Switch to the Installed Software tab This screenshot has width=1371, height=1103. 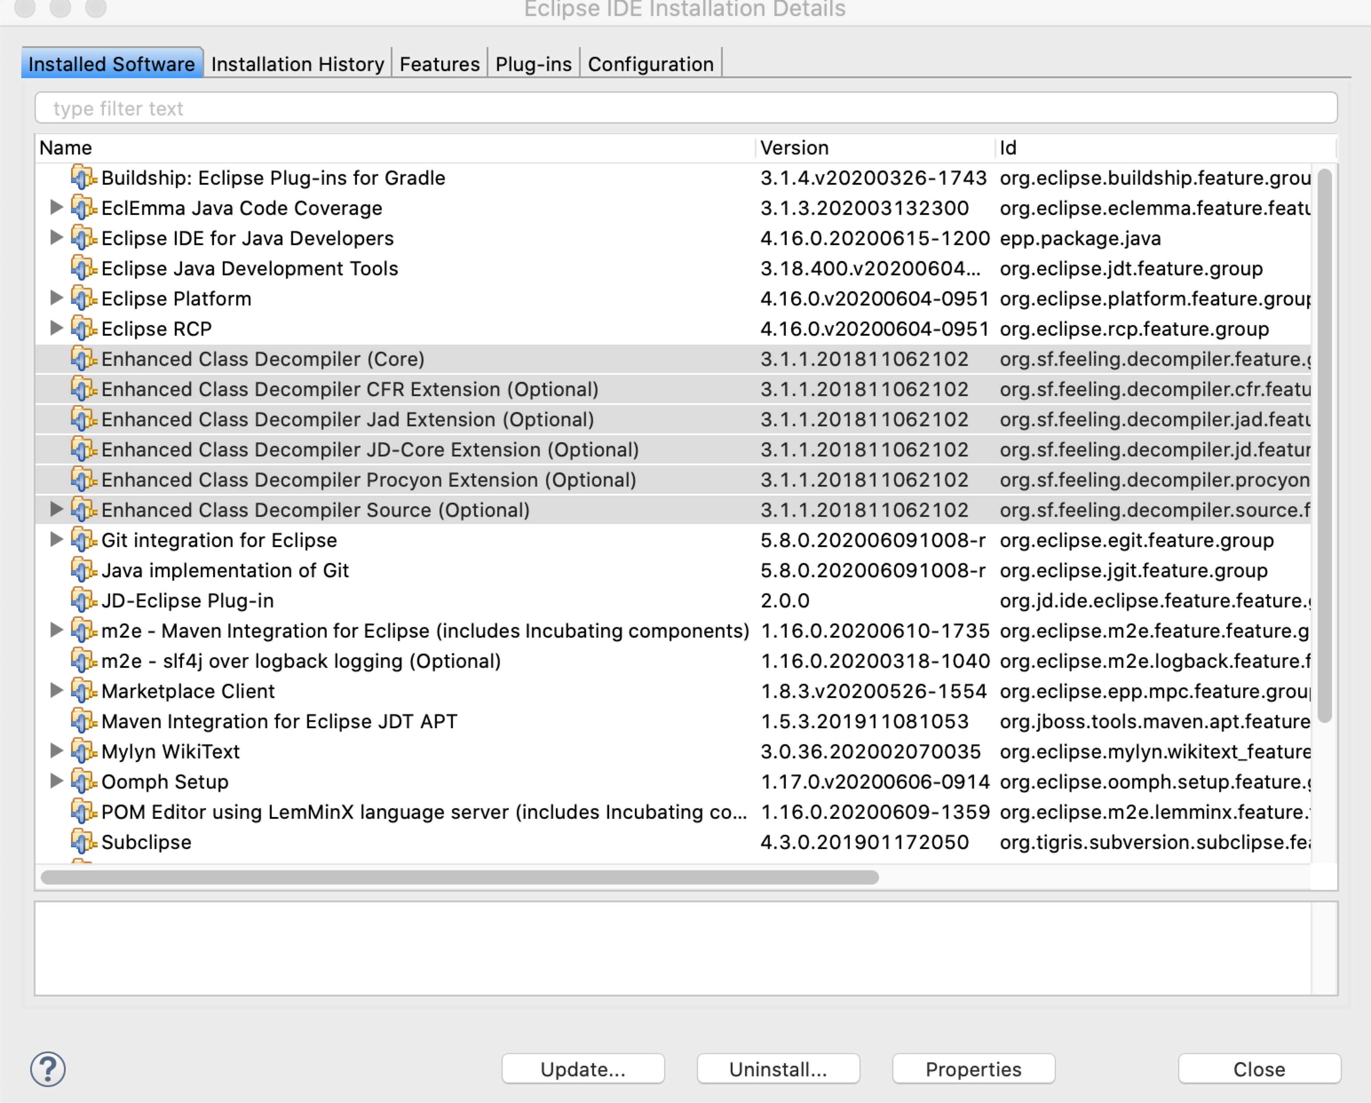tap(112, 63)
